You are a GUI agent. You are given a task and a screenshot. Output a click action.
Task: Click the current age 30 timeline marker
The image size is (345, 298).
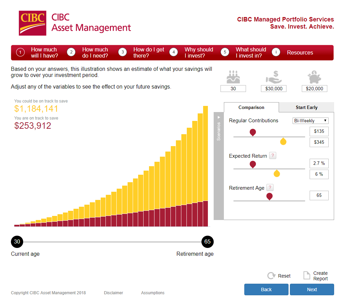17,241
